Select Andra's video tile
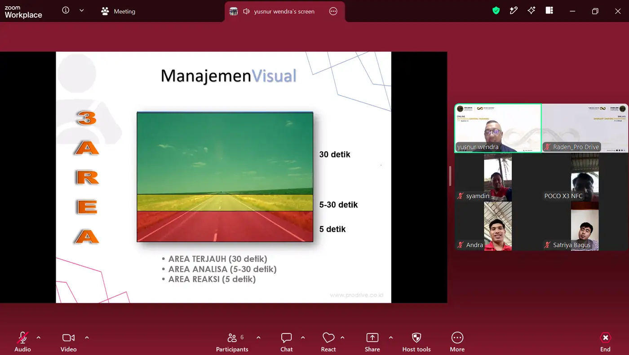The width and height of the screenshot is (629, 355). tap(498, 226)
